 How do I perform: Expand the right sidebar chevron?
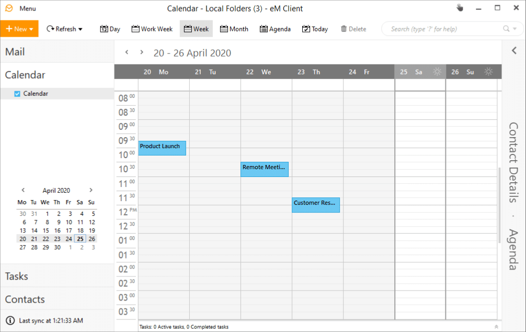pyautogui.click(x=514, y=51)
